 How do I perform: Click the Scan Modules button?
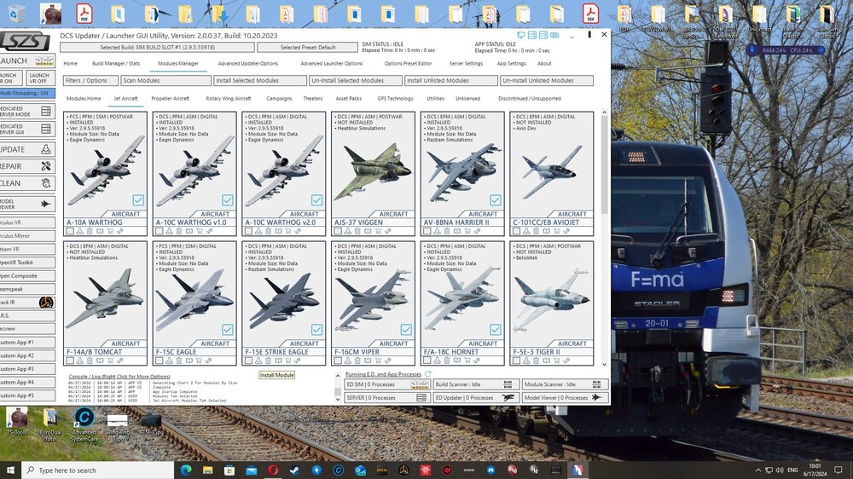pos(166,80)
